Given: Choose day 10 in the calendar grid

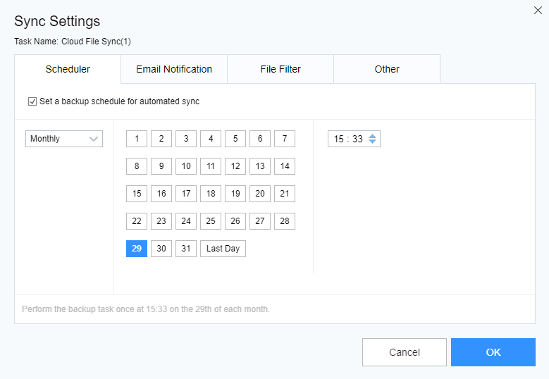Looking at the screenshot, I should [x=186, y=166].
